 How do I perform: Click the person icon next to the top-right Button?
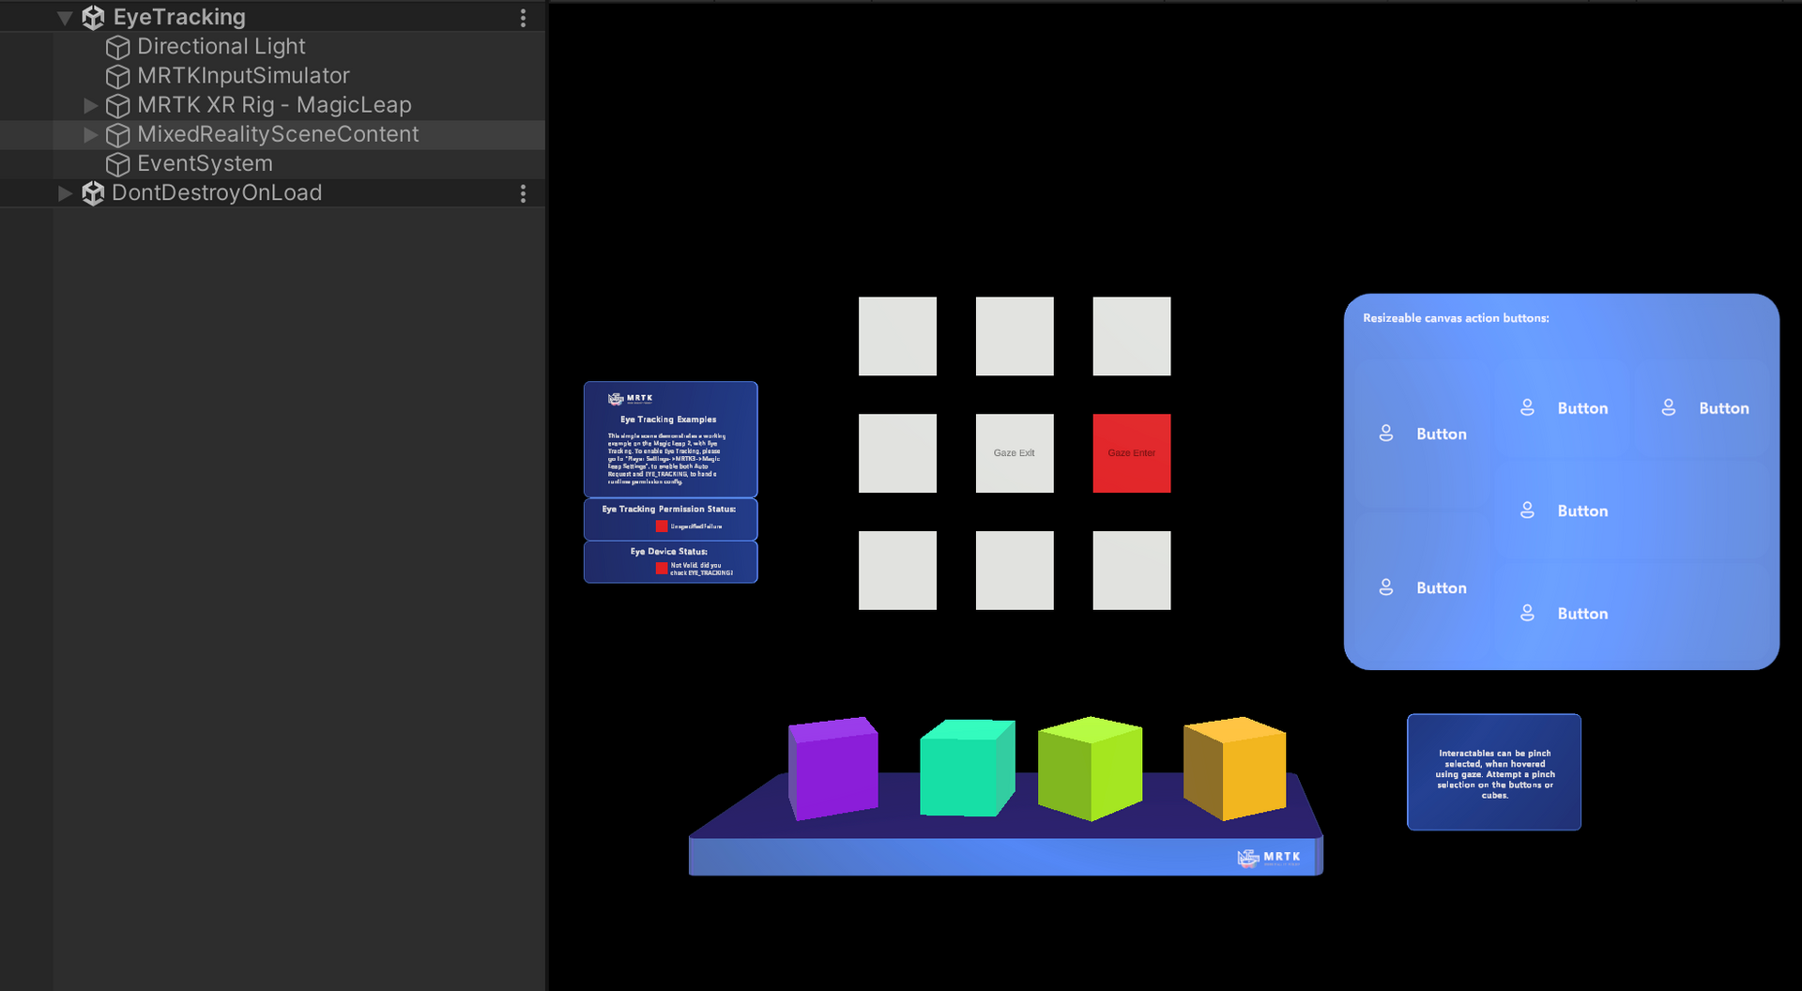[1669, 407]
